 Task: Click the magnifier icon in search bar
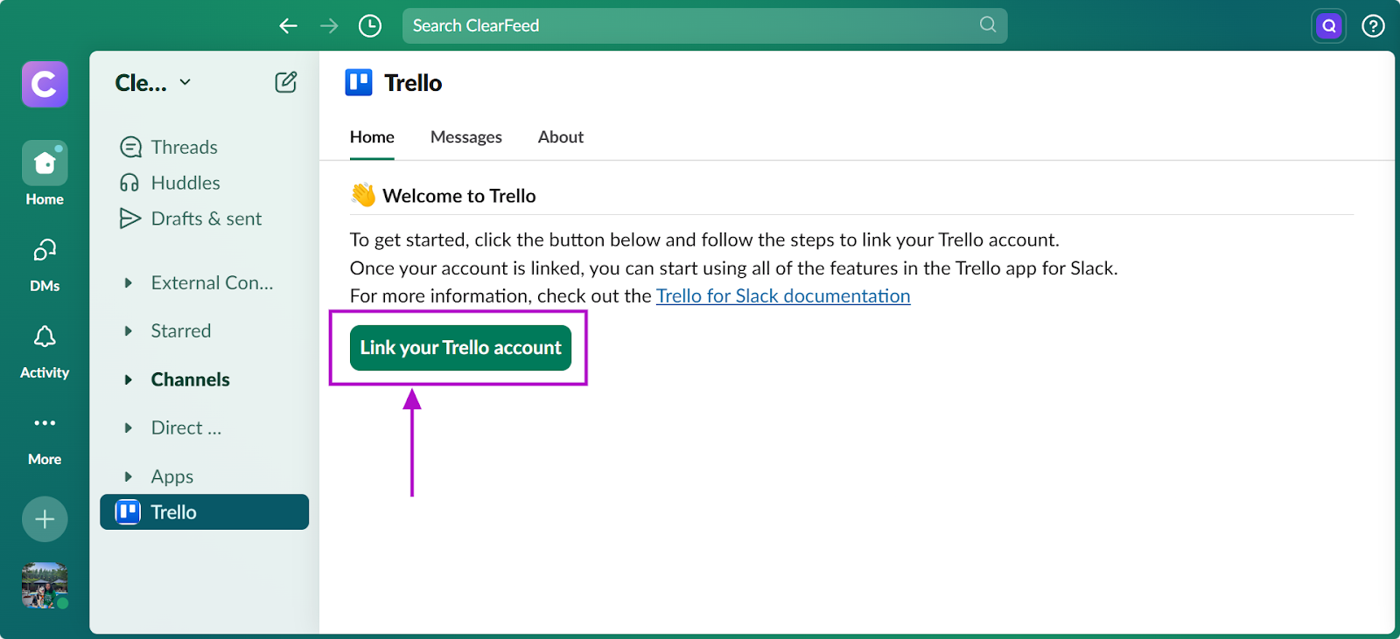pos(988,24)
